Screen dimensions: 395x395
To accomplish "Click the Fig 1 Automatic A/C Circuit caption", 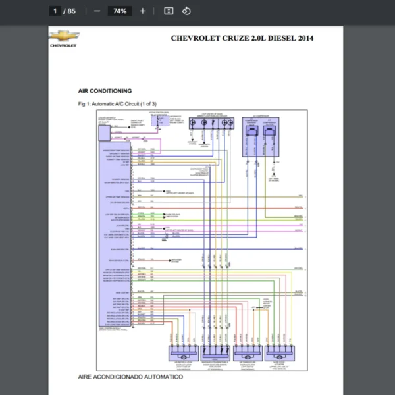I will pos(117,104).
